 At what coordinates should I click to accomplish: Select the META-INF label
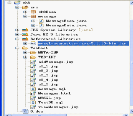[x=48, y=52]
